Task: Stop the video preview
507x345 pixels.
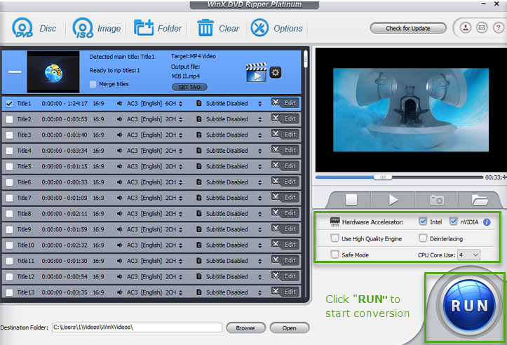Action: pyautogui.click(x=351, y=200)
